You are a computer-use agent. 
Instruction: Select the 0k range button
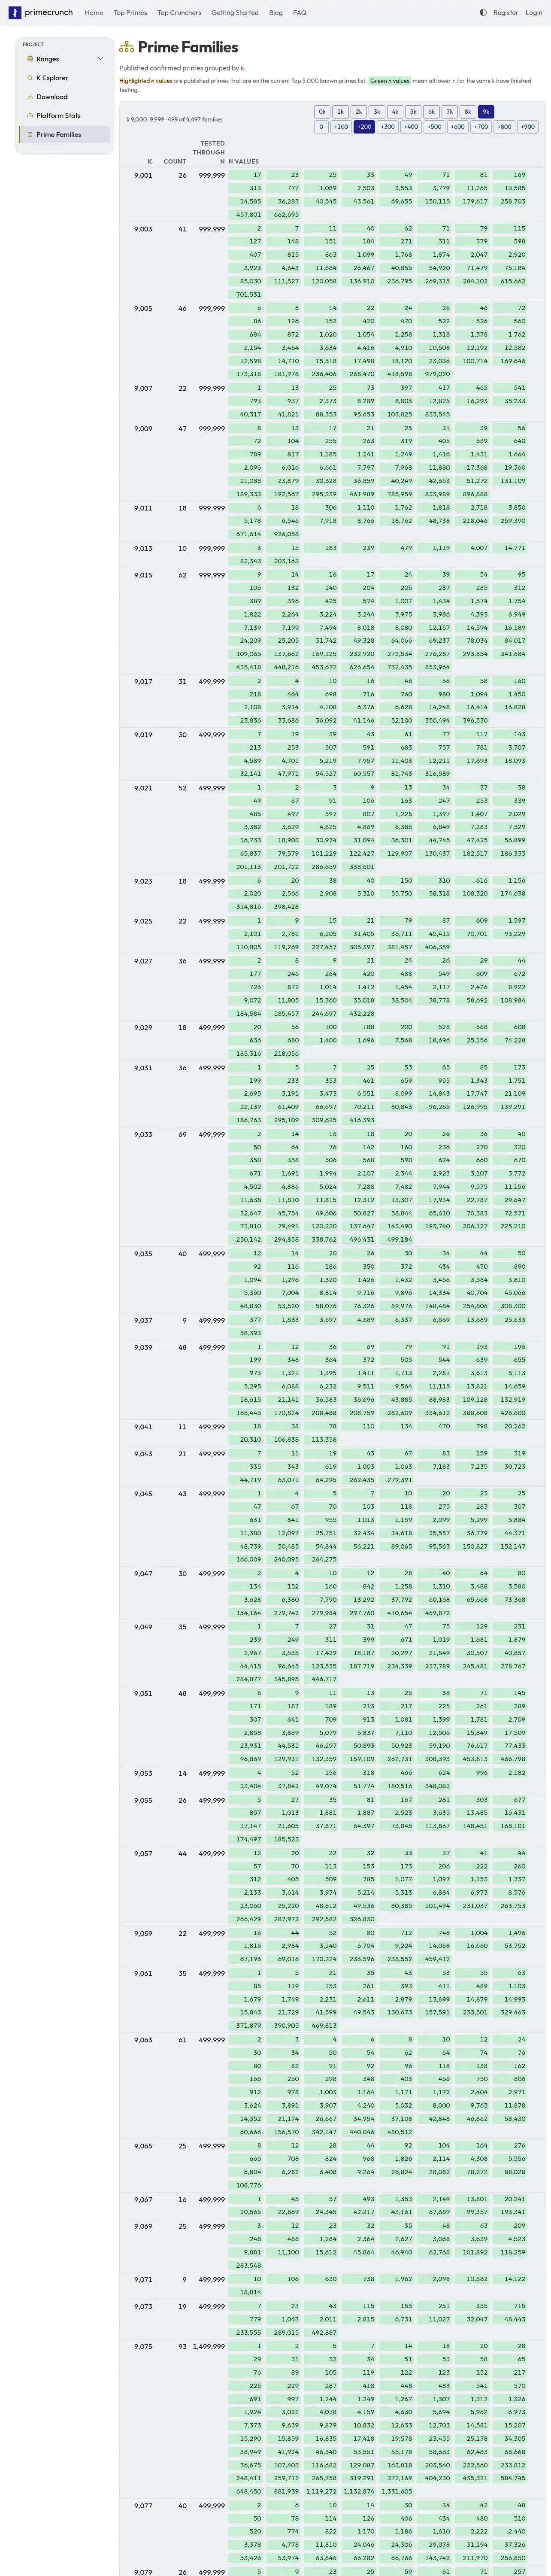pos(322,112)
